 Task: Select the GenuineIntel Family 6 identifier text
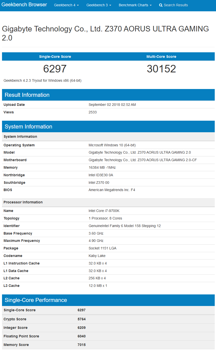[x=125, y=226]
